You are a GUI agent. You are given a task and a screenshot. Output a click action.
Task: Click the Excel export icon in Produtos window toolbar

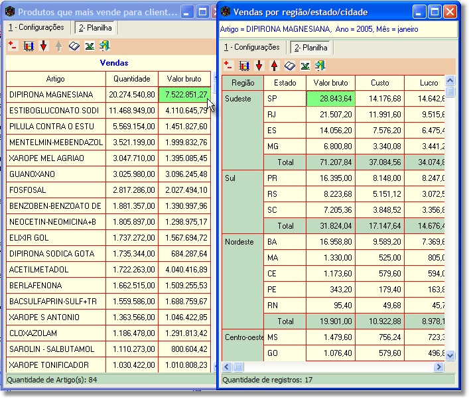90,46
